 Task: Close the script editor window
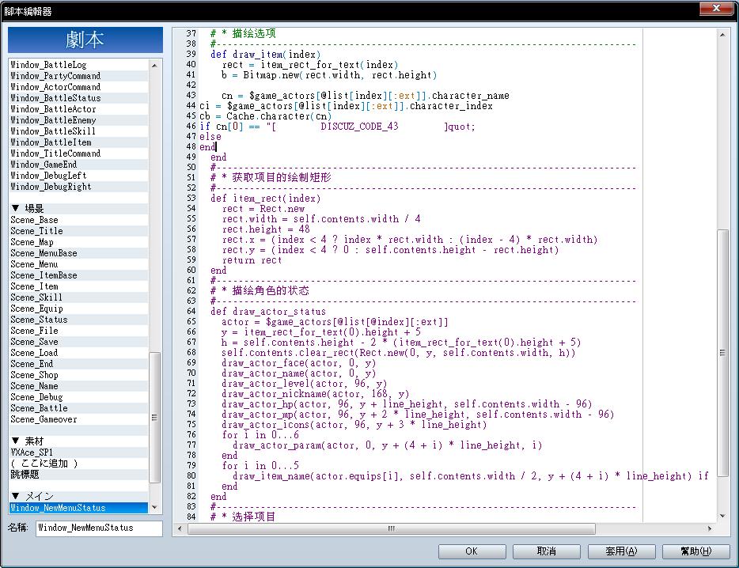[x=716, y=9]
